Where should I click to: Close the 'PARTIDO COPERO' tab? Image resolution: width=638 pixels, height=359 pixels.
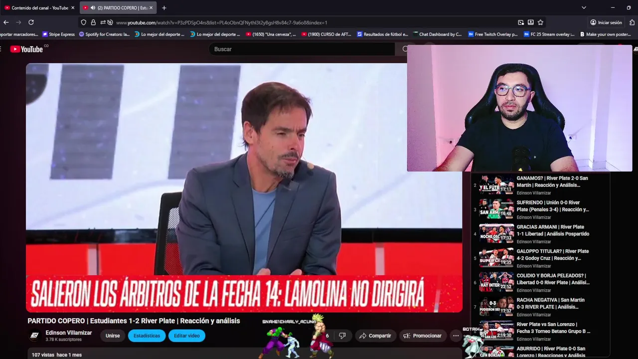click(151, 7)
